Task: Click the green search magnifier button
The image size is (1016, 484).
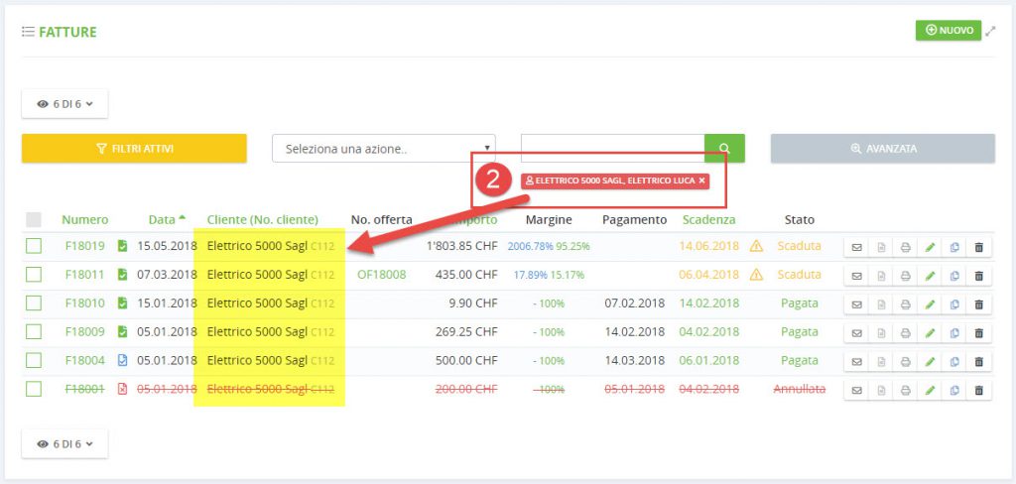Action: point(724,149)
